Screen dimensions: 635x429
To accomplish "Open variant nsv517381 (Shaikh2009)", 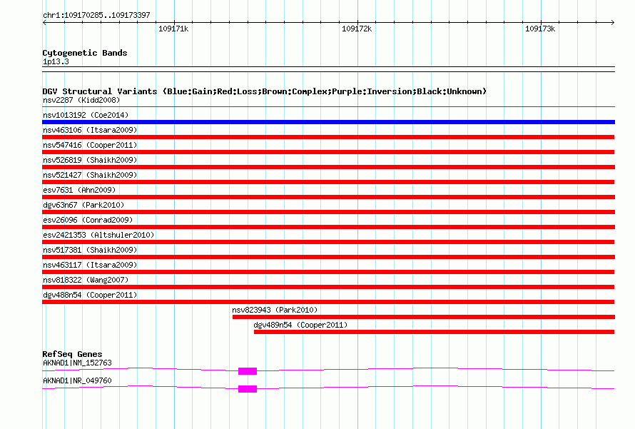I will tap(90, 250).
